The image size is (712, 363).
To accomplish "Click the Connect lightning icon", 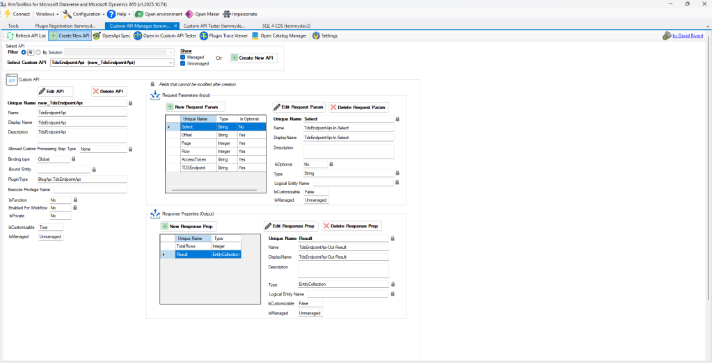I will point(7,14).
